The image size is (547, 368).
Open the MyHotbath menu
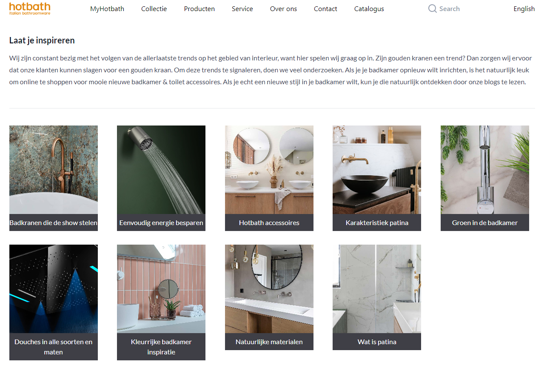[x=107, y=9]
